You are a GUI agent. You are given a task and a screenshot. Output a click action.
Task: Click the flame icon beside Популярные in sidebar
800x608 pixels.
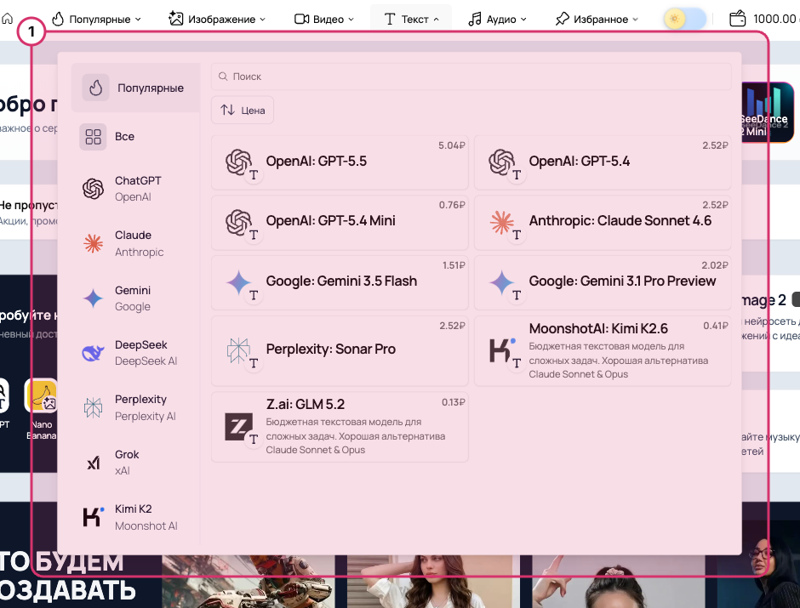point(96,88)
